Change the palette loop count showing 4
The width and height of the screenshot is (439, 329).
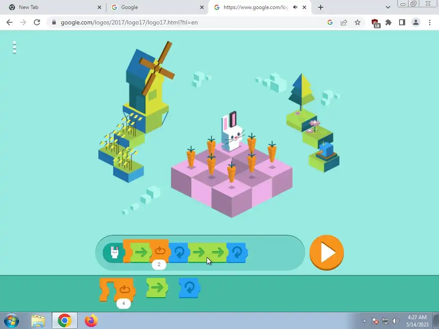click(123, 303)
